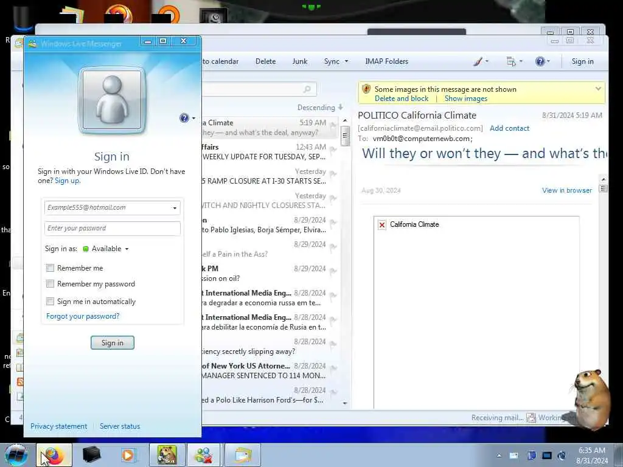Flag the message about oil

click(333, 272)
